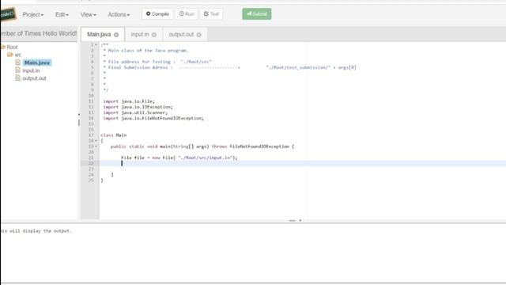The height and width of the screenshot is (285, 506).
Task: Submit the solution with the green button
Action: pyautogui.click(x=257, y=14)
